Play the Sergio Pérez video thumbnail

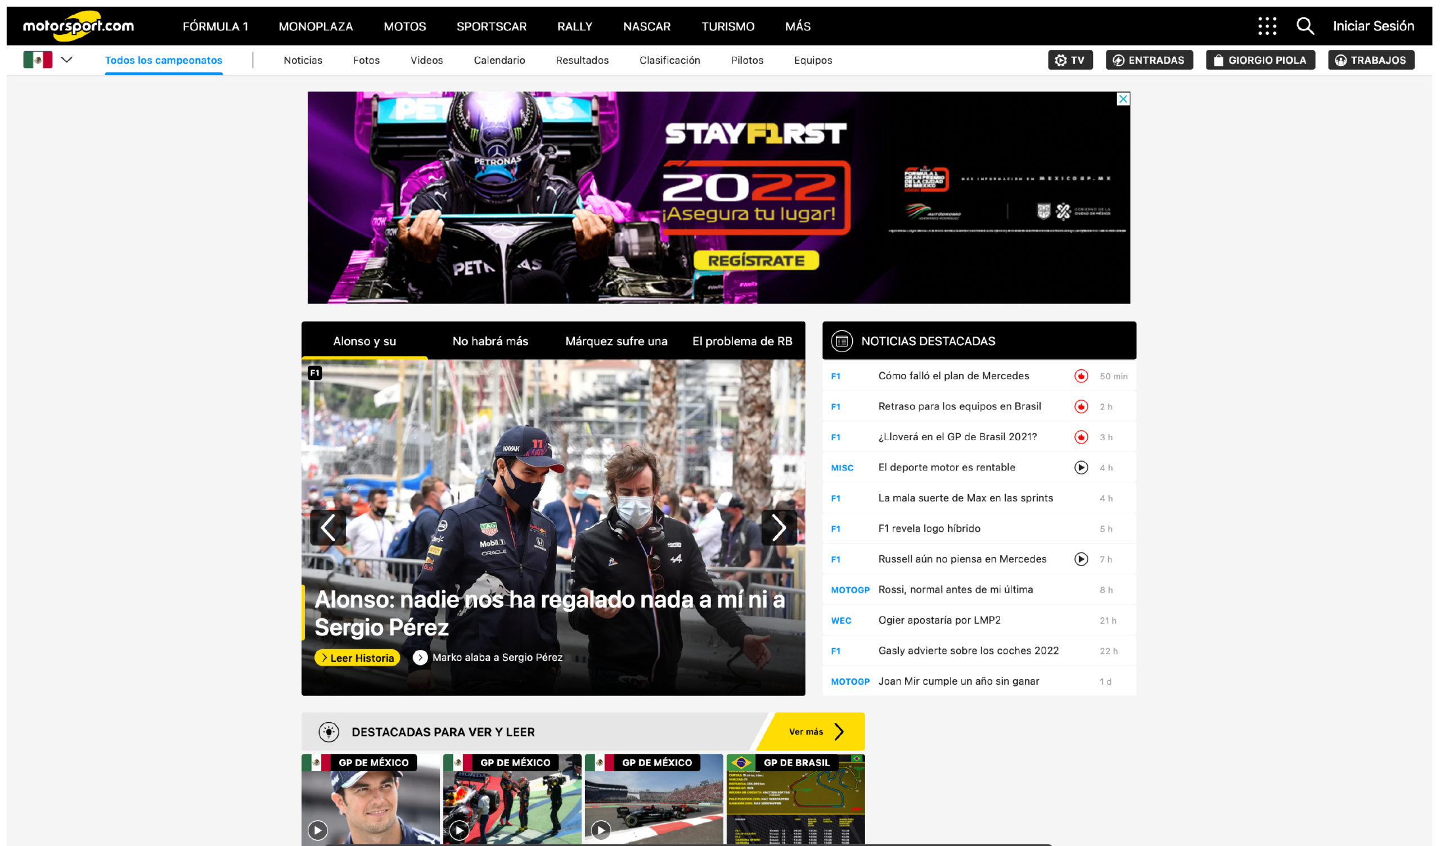point(318,829)
